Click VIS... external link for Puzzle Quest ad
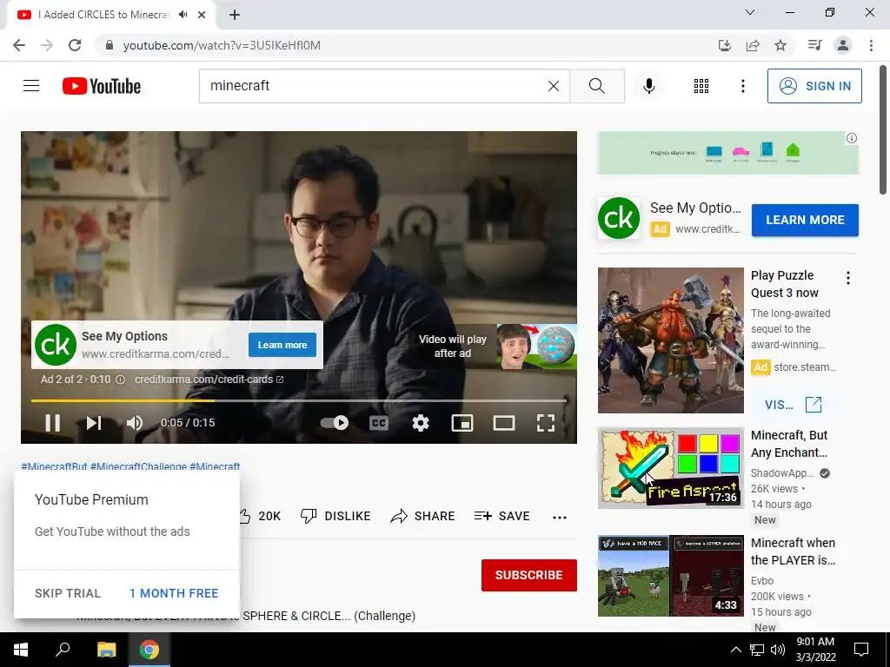The width and height of the screenshot is (890, 667). (x=793, y=405)
